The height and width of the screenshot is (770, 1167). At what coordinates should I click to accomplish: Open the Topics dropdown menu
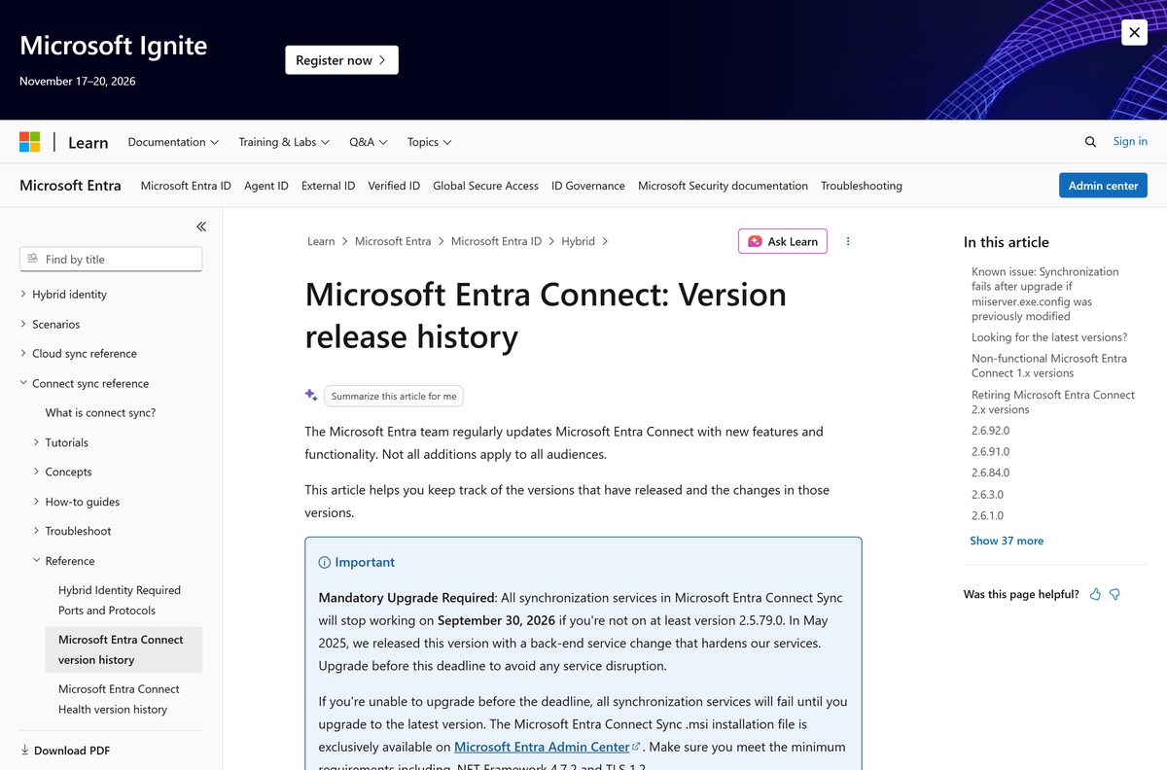pos(429,142)
